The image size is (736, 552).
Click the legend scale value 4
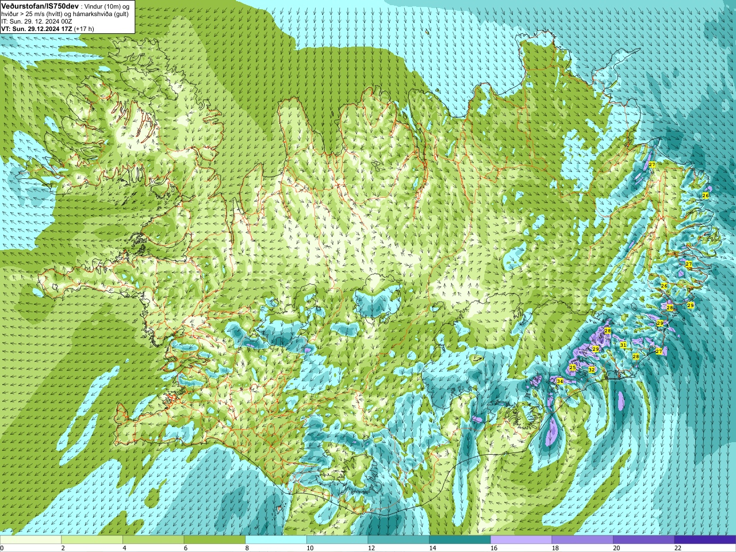(x=124, y=548)
